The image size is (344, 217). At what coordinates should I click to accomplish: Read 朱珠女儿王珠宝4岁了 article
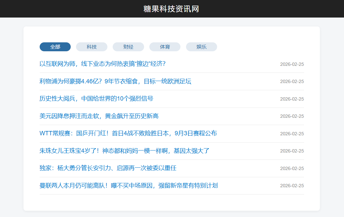pyautogui.click(x=125, y=151)
